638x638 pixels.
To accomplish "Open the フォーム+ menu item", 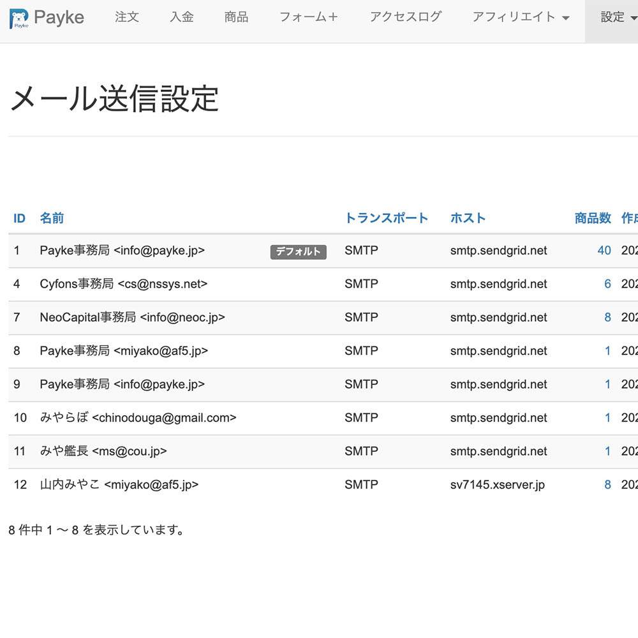I will (x=309, y=17).
